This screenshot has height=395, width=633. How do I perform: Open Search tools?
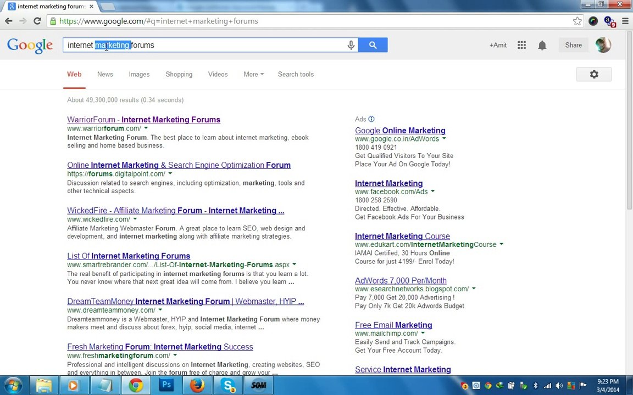tap(296, 74)
